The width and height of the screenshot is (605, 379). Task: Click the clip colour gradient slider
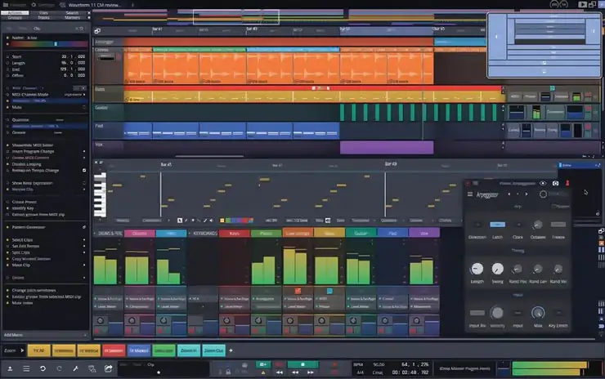tap(49, 44)
